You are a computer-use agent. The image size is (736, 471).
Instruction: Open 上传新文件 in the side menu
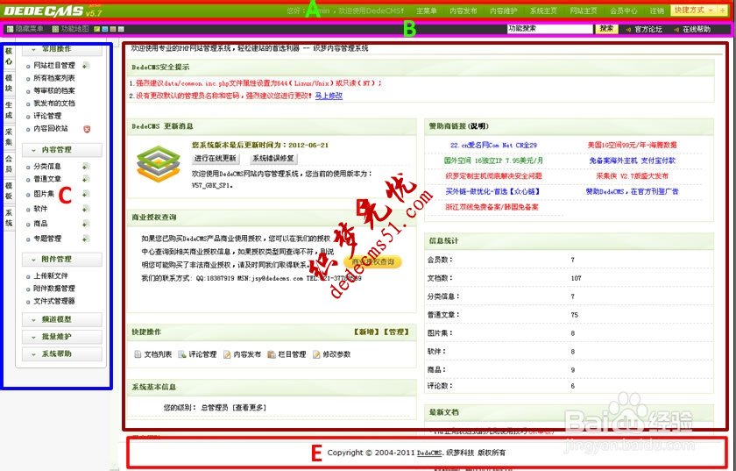coord(51,276)
